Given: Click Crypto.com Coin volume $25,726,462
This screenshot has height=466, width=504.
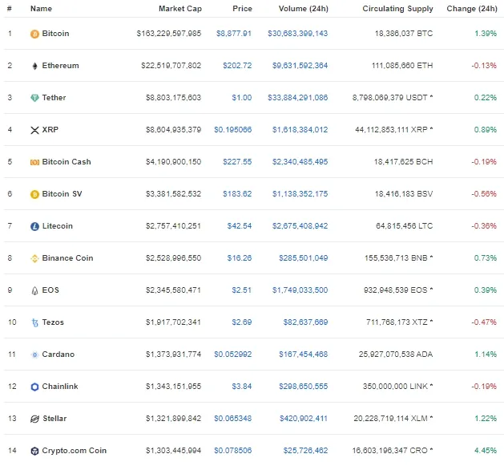Looking at the screenshot, I should 305,451.
